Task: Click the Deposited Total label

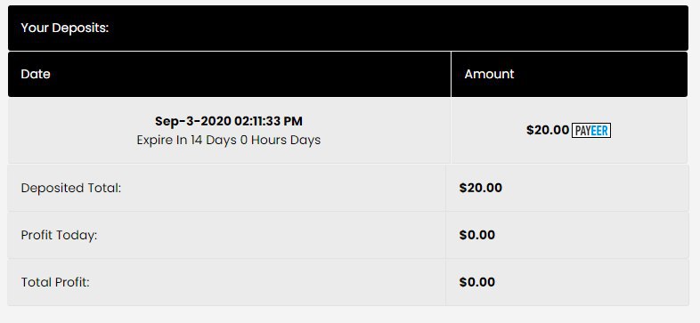Action: [x=71, y=188]
